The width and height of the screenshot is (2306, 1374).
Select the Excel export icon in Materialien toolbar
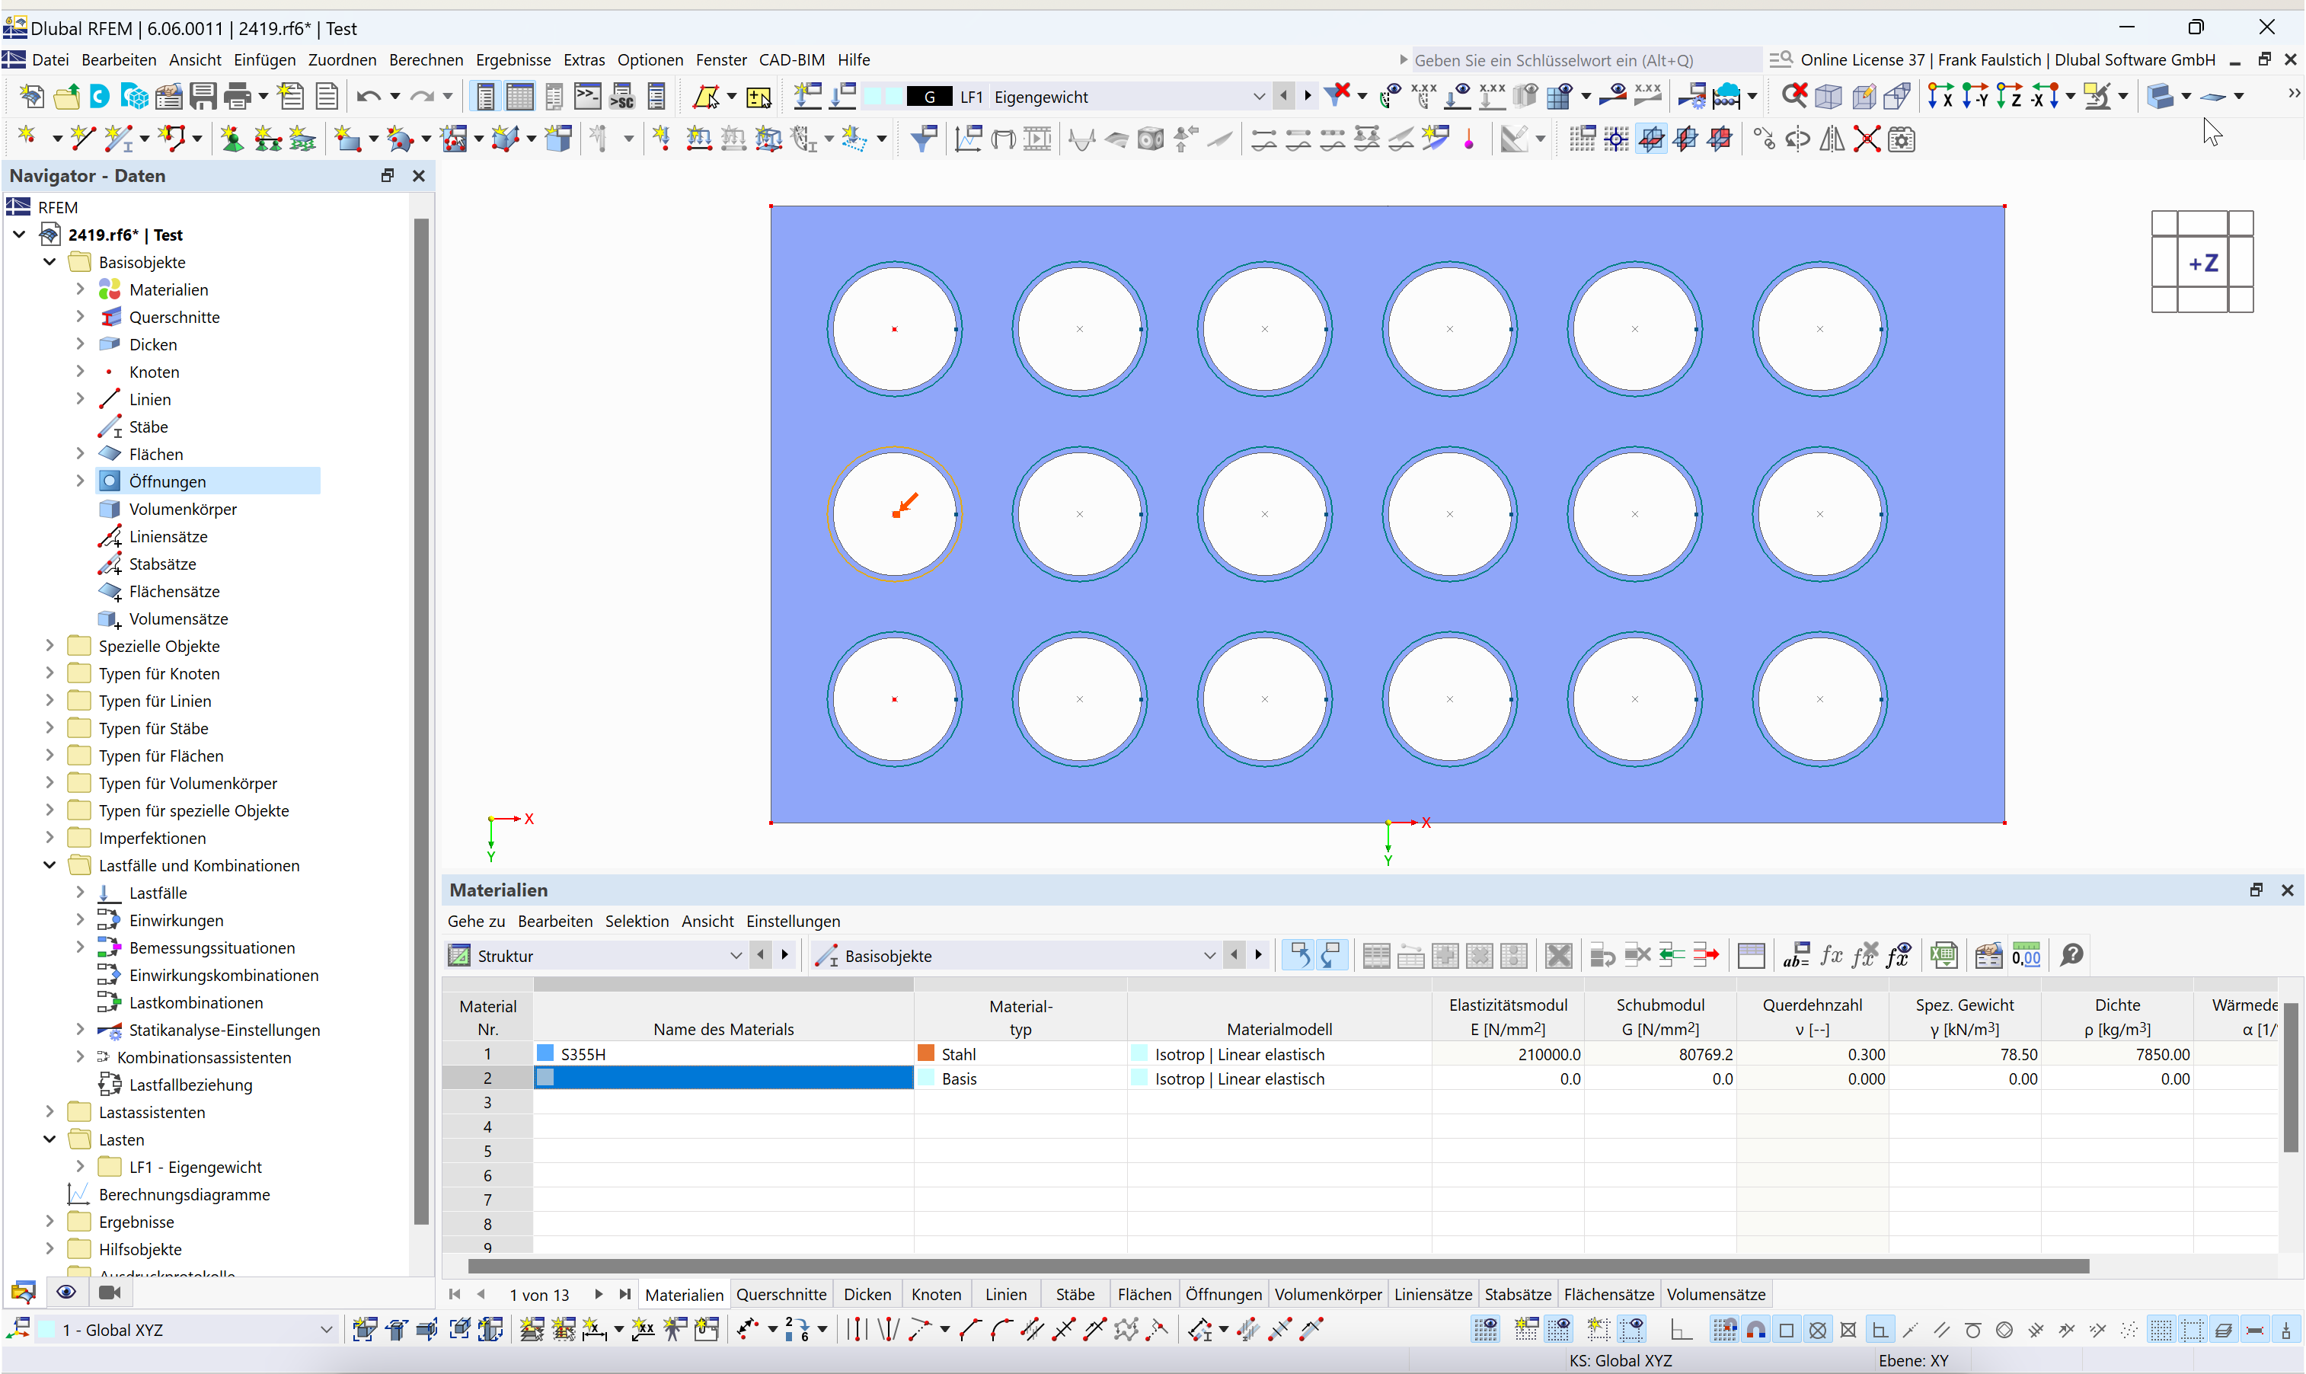(1944, 954)
